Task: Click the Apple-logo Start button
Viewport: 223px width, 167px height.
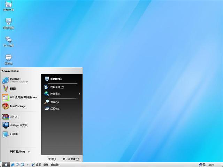Action: pos(6,165)
